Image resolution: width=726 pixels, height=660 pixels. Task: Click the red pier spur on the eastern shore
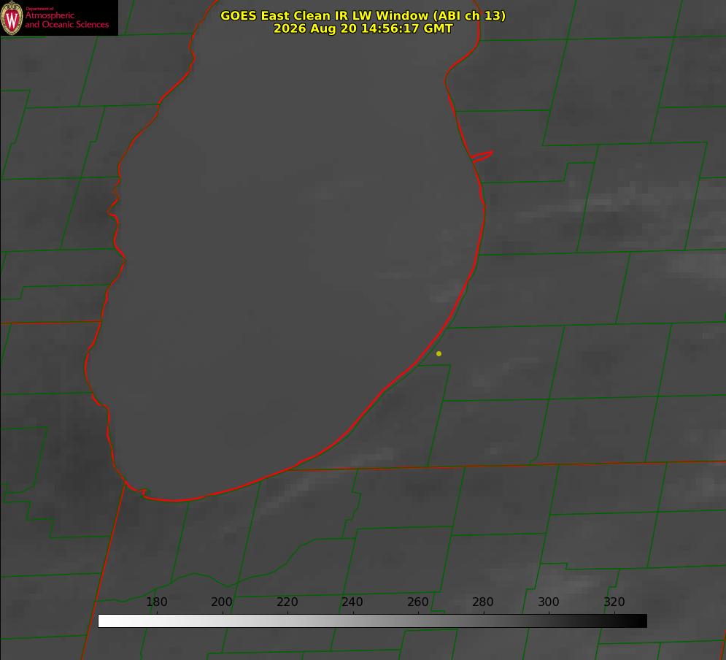(482, 156)
